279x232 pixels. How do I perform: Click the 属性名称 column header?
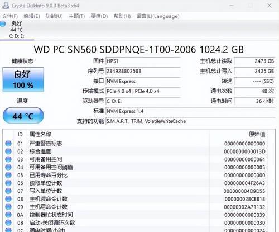(40, 134)
